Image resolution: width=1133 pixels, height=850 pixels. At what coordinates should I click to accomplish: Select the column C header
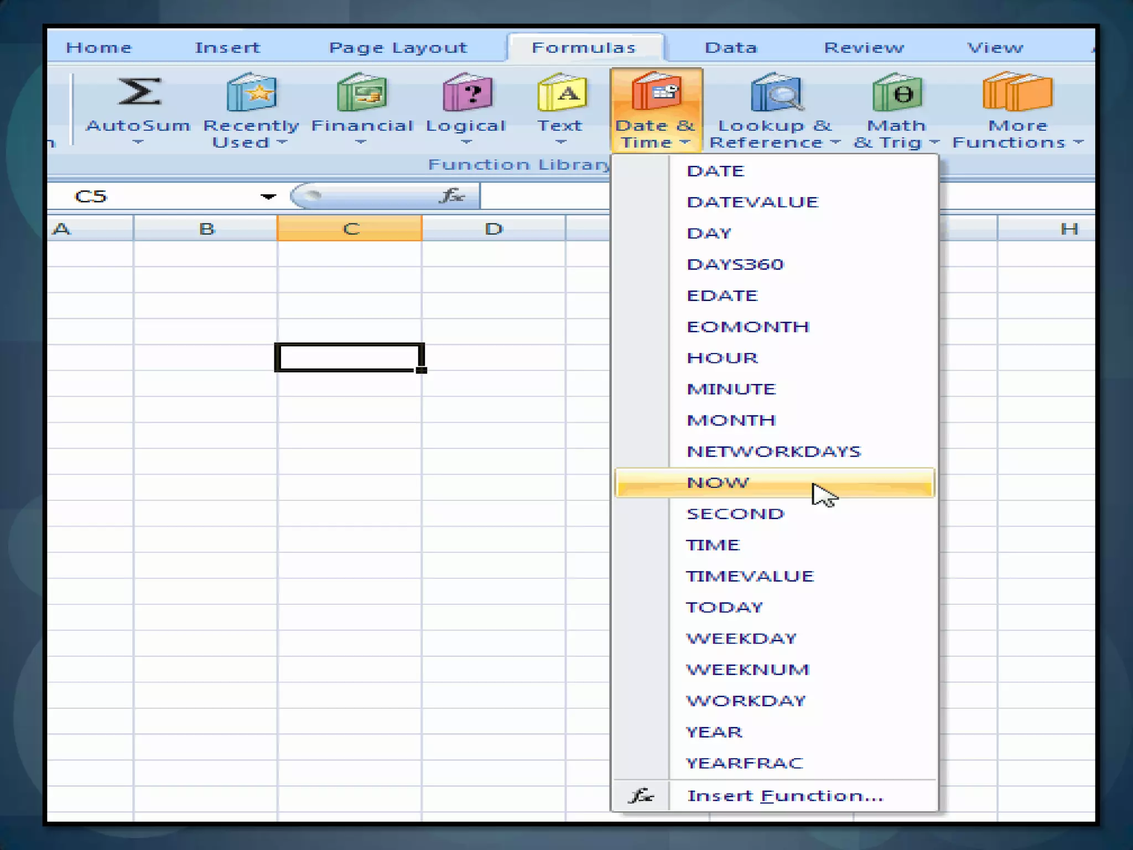coord(350,229)
